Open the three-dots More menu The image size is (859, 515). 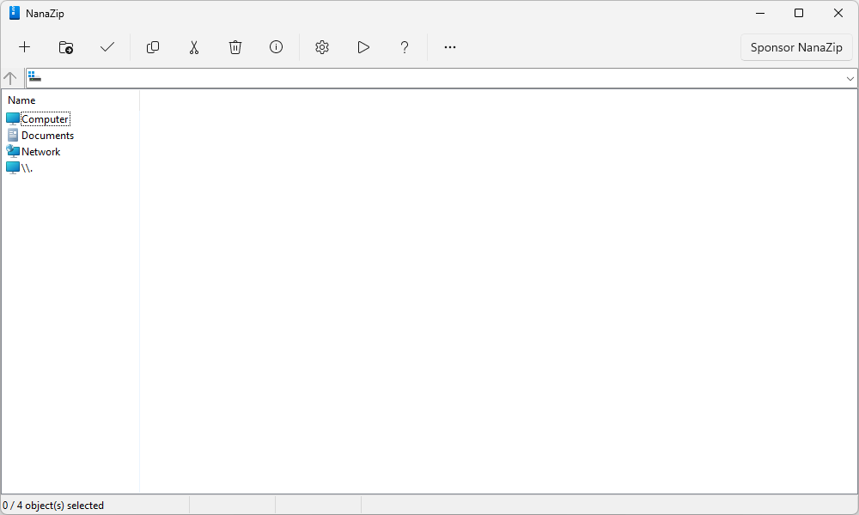pos(450,47)
